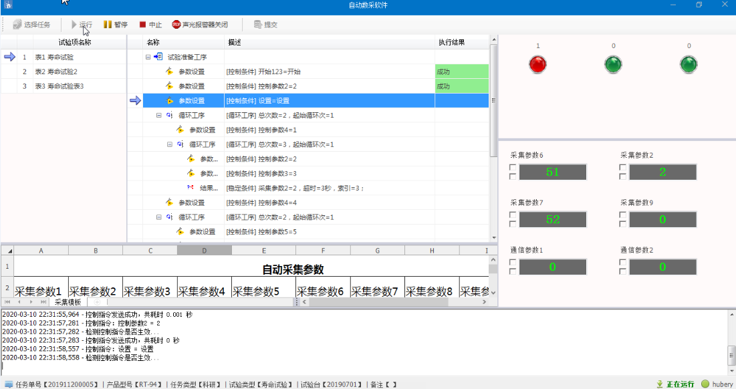Tick the upper checkbox beside 采集参数6

point(513,168)
